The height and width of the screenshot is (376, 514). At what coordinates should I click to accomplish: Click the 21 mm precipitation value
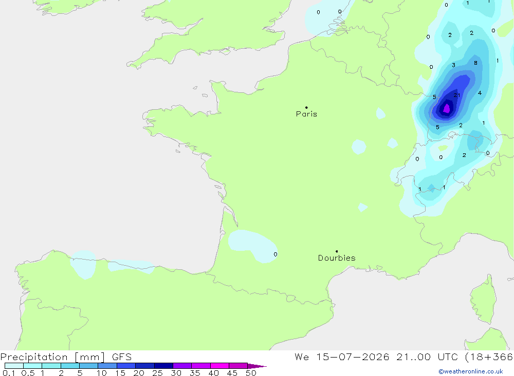(x=456, y=95)
